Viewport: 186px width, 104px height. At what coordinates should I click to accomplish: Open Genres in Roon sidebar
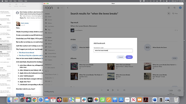click(49, 20)
